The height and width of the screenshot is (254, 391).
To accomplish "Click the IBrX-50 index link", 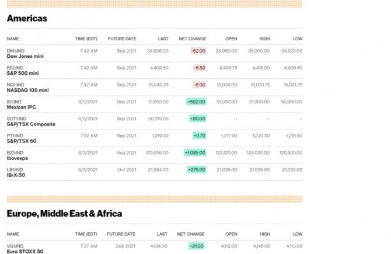I will coord(17,175).
